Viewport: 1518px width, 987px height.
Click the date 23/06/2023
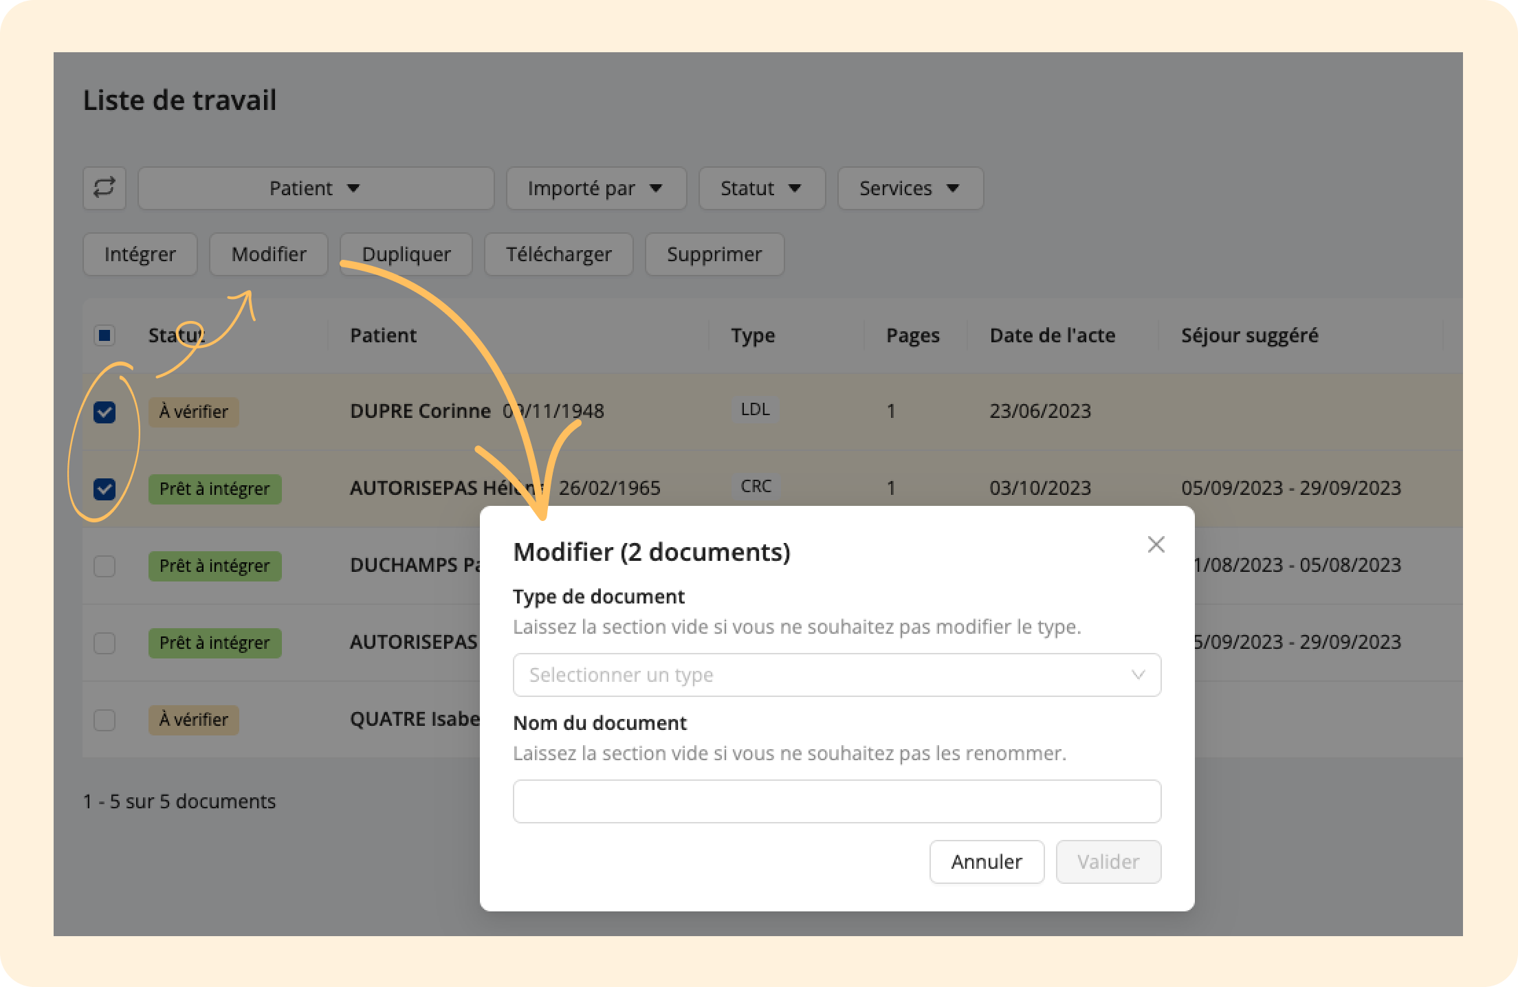[1040, 411]
